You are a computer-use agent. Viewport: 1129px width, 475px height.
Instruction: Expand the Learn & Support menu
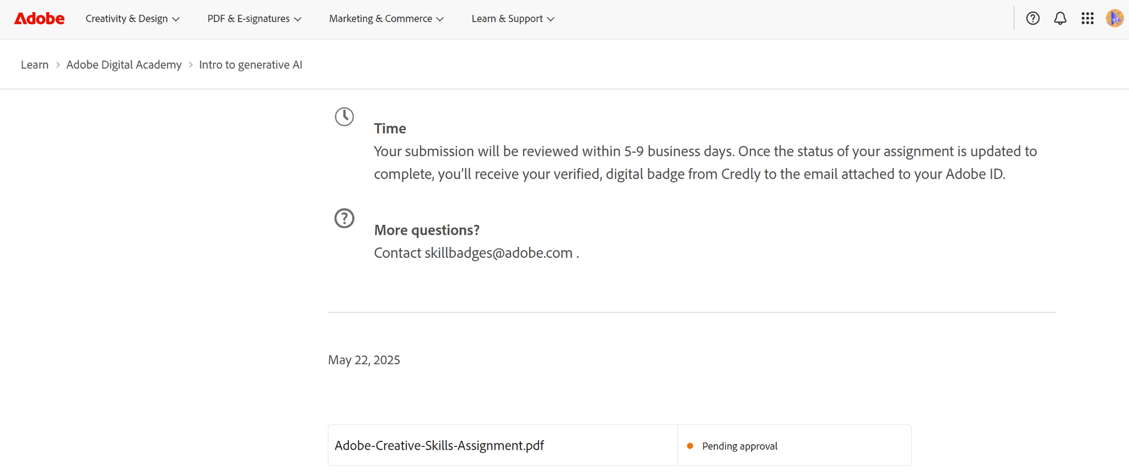pos(513,19)
